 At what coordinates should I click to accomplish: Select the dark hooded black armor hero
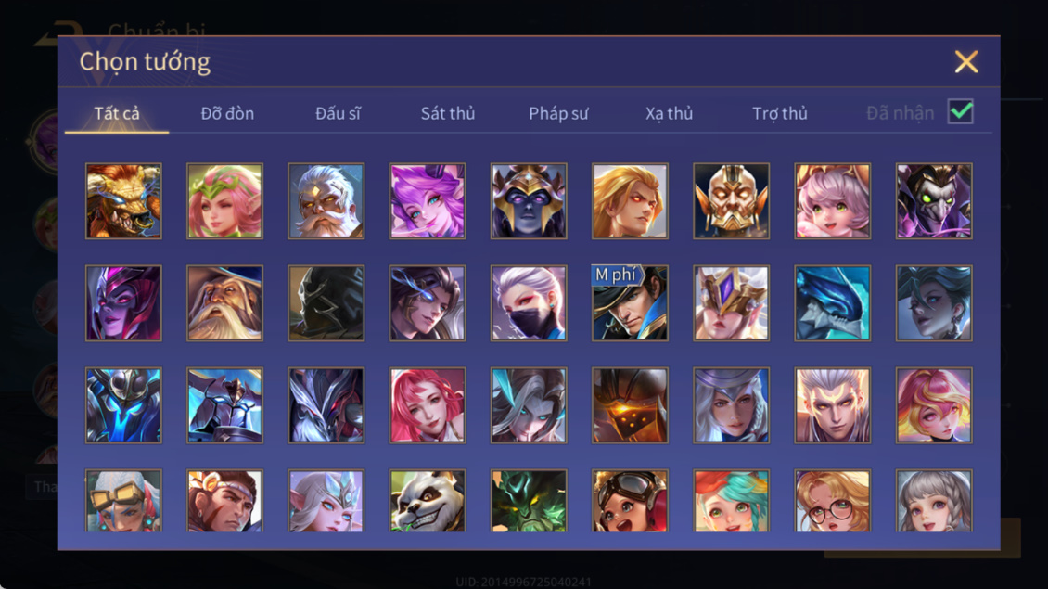pyautogui.click(x=326, y=303)
